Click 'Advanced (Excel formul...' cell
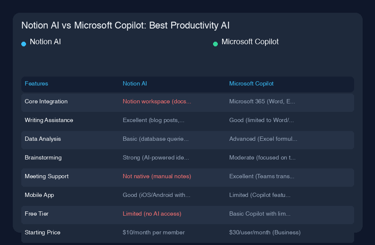The width and height of the screenshot is (375, 245). pyautogui.click(x=263, y=139)
